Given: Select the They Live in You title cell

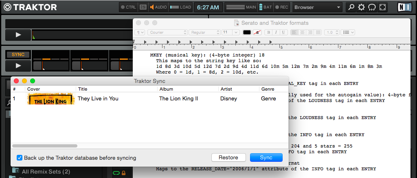Looking at the screenshot, I should 98,99.
